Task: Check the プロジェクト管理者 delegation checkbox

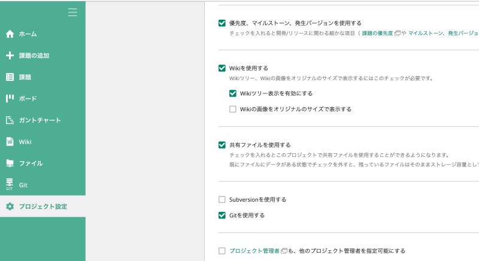Action: 222,251
